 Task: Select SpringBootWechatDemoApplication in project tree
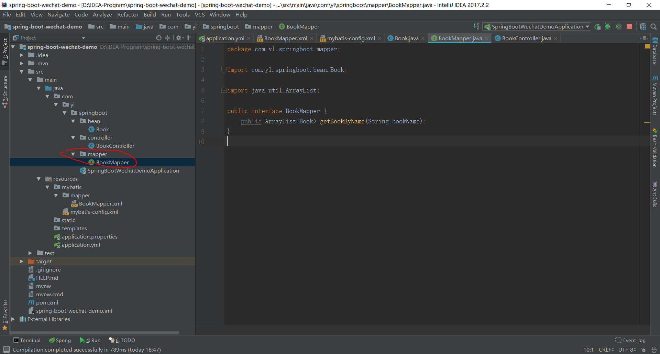pyautogui.click(x=130, y=170)
